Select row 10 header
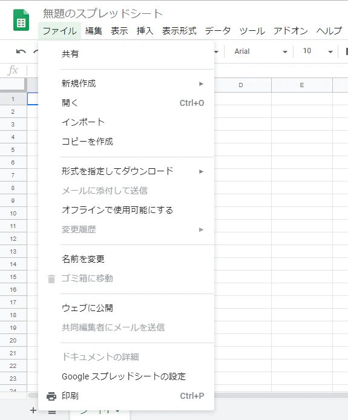Image resolution: width=348 pixels, height=420 pixels. point(13,214)
